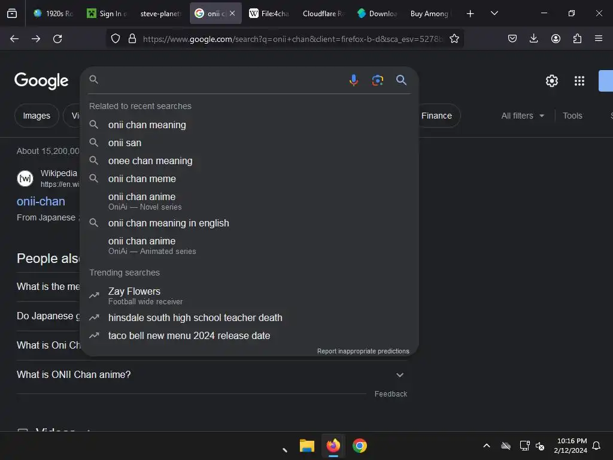Screen dimensions: 613x460
Task: Open the Firefox downloads panel
Action: tap(533, 39)
